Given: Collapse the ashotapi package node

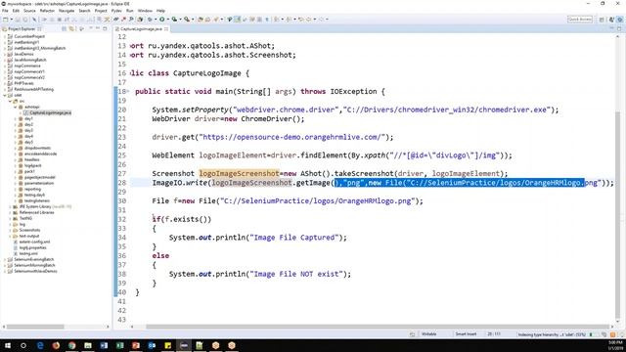Looking at the screenshot, I should click(x=16, y=107).
